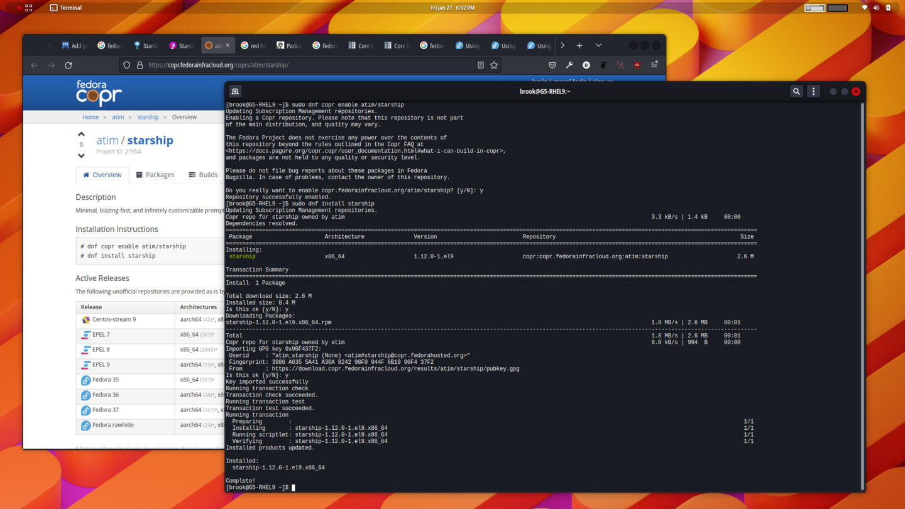Save the page to Pocket
This screenshot has width=905, height=509.
pos(552,65)
